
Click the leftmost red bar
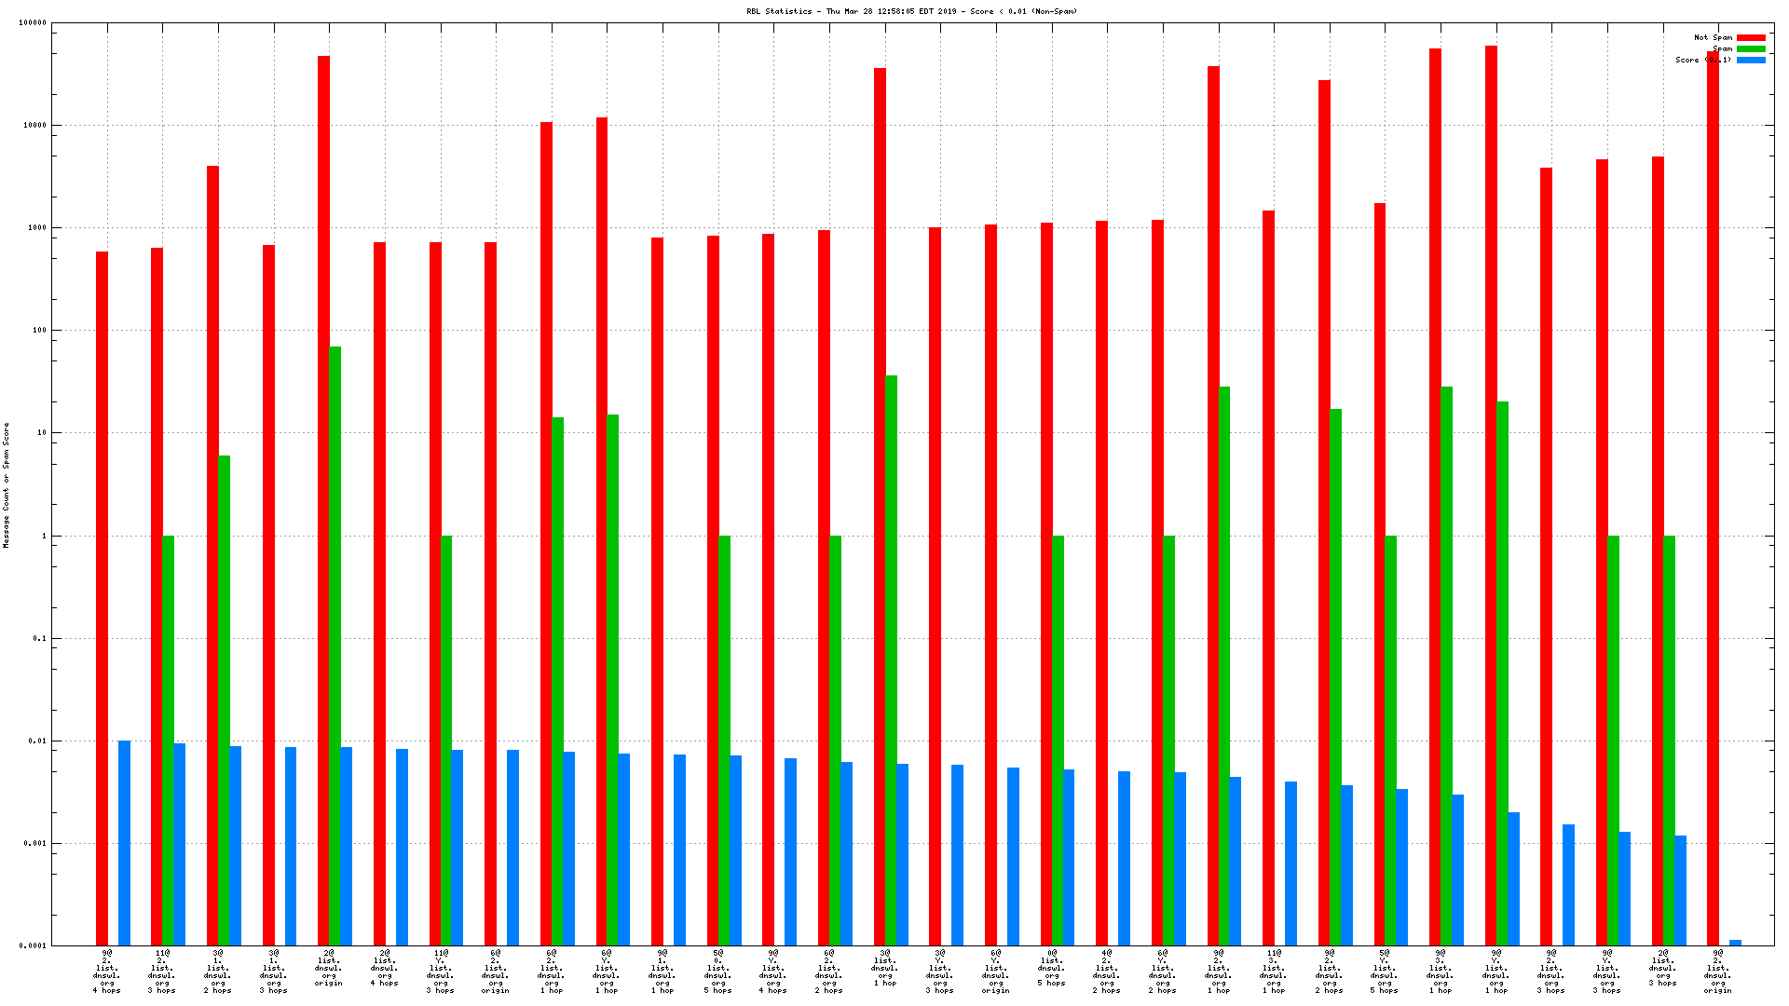coord(102,598)
